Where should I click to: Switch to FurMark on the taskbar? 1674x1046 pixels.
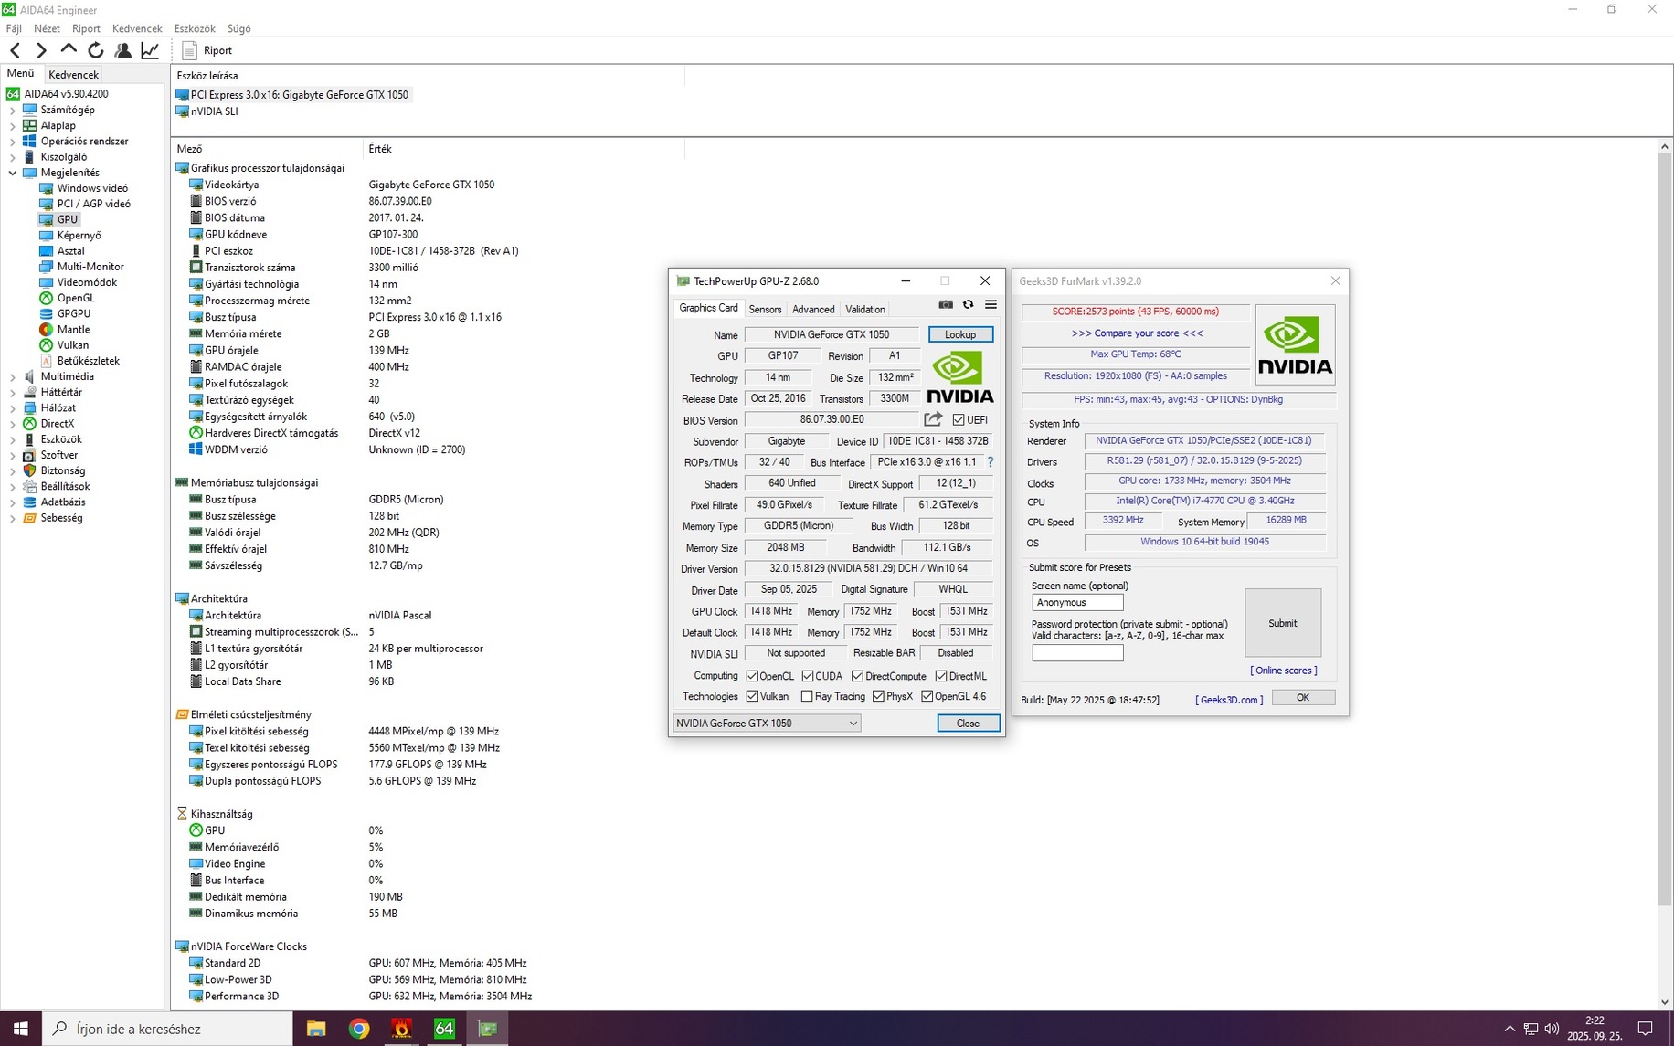[x=401, y=1029]
